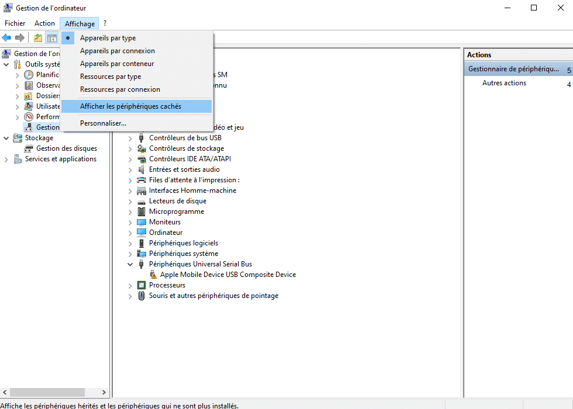Click Autres actions in the Actions pane
The height and width of the screenshot is (409, 573).
pos(504,83)
